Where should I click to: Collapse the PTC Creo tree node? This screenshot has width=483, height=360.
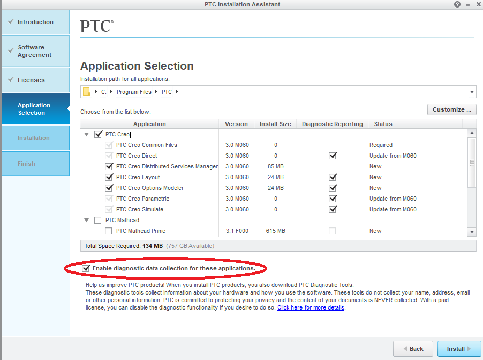coord(87,134)
